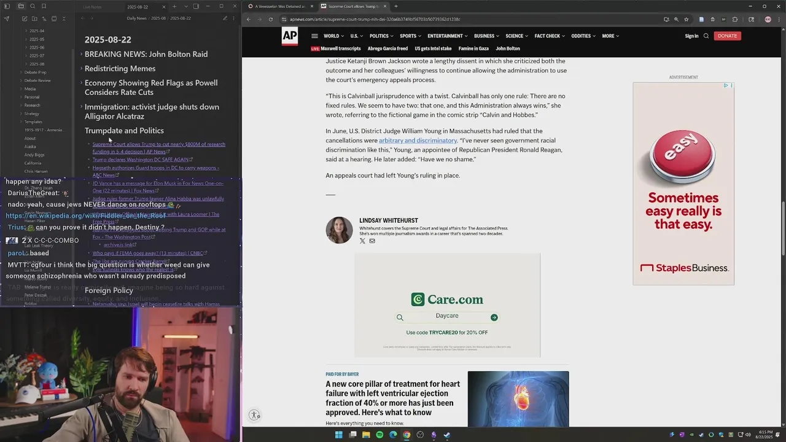This screenshot has width=786, height=442.
Task: Open the AP News hamburger menu
Action: (x=314, y=36)
